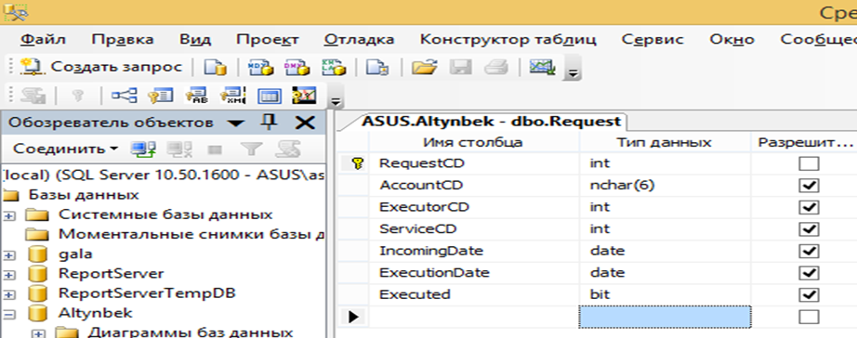The image size is (857, 338).
Task: Click the MDX query toolbar icon
Action: point(259,67)
